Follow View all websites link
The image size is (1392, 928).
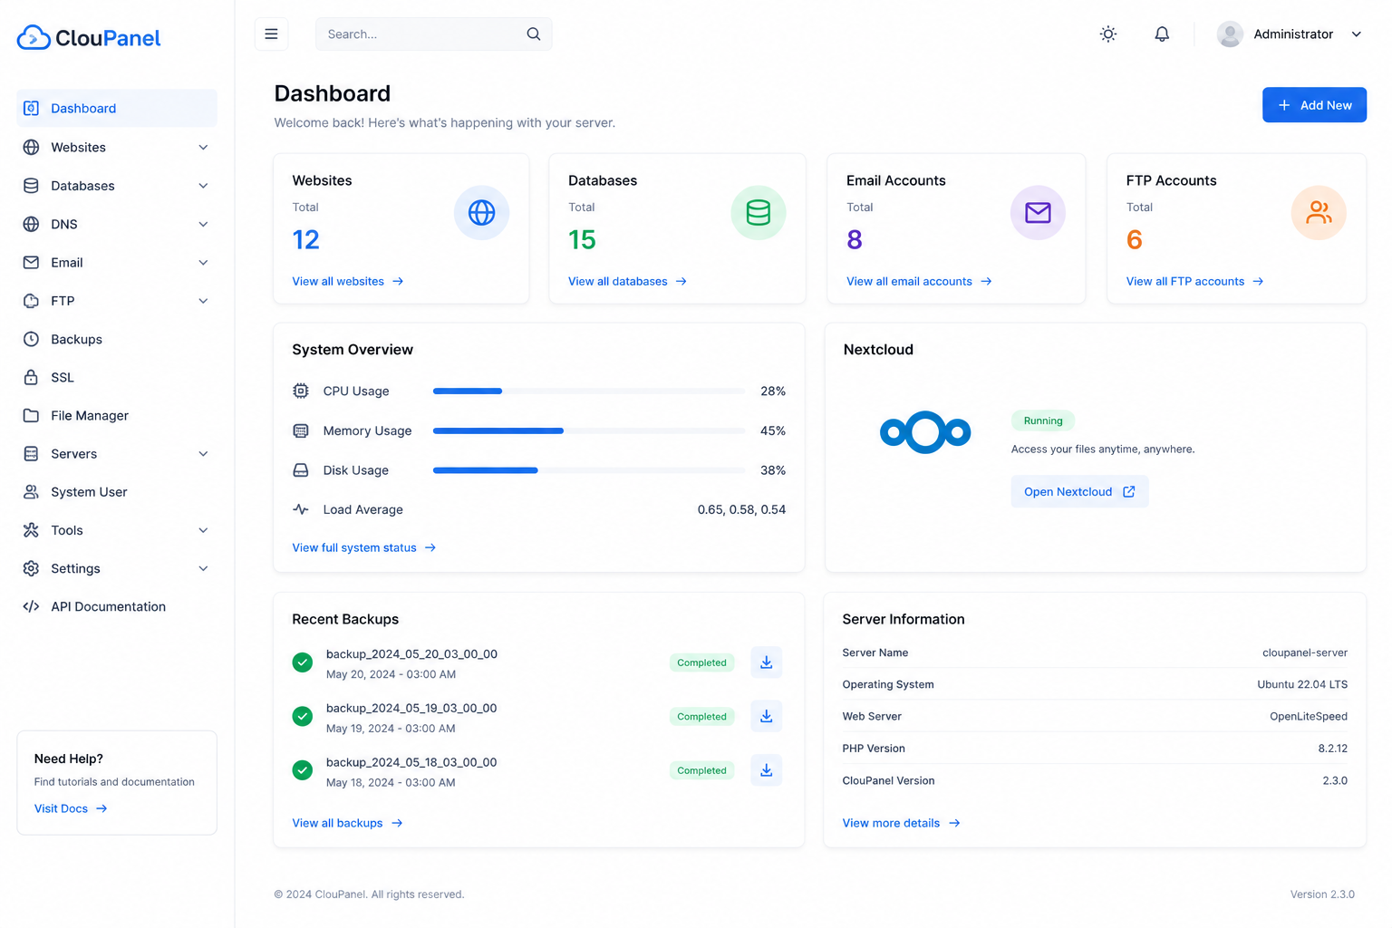coord(348,281)
